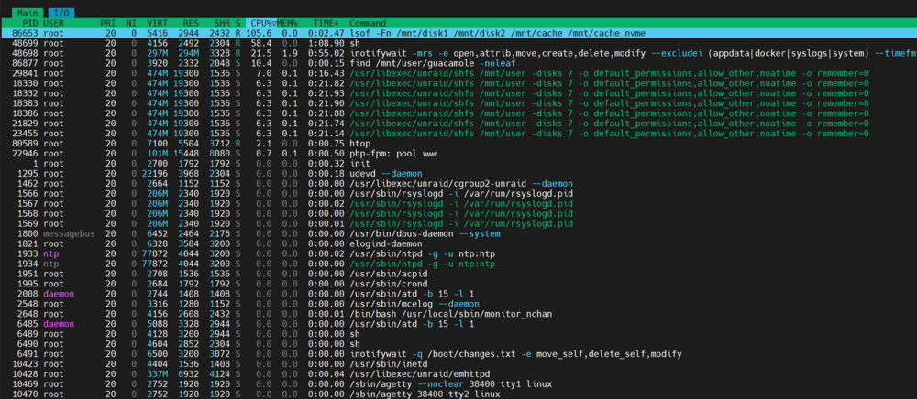Click 58.4 CPU value of sh
Screen dimensions: 917x399
(261, 43)
